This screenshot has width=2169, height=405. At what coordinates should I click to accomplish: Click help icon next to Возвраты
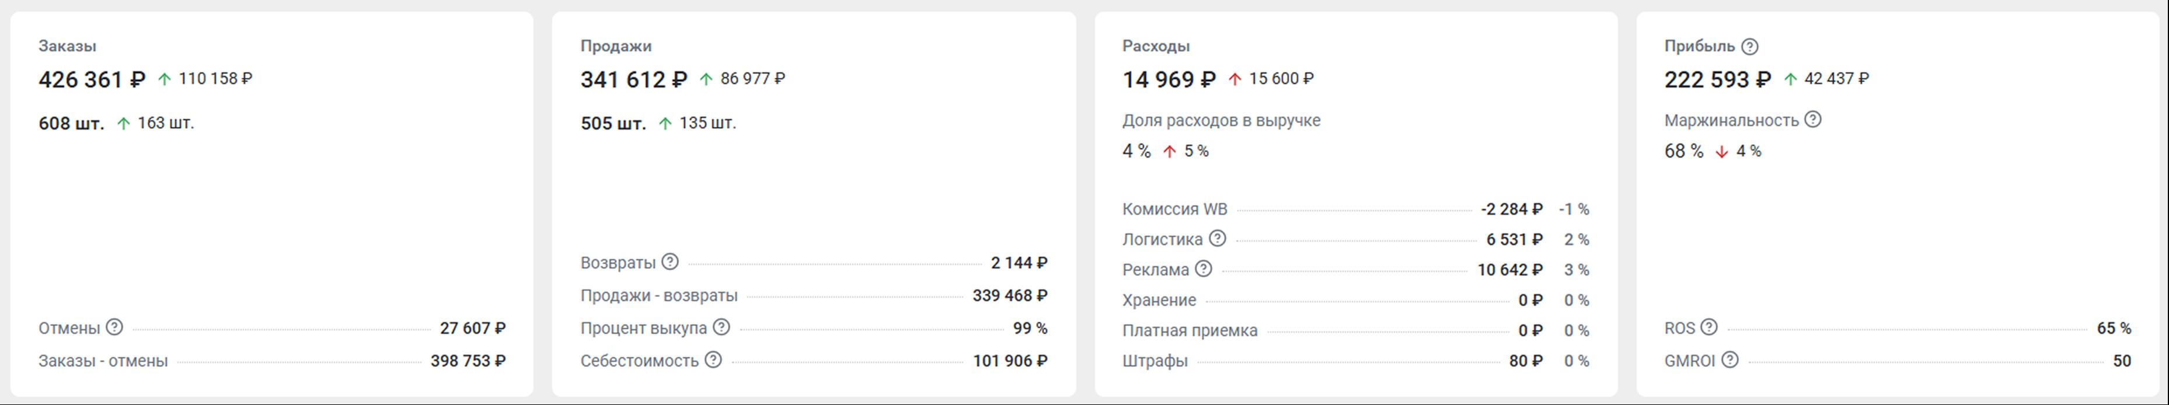(670, 262)
